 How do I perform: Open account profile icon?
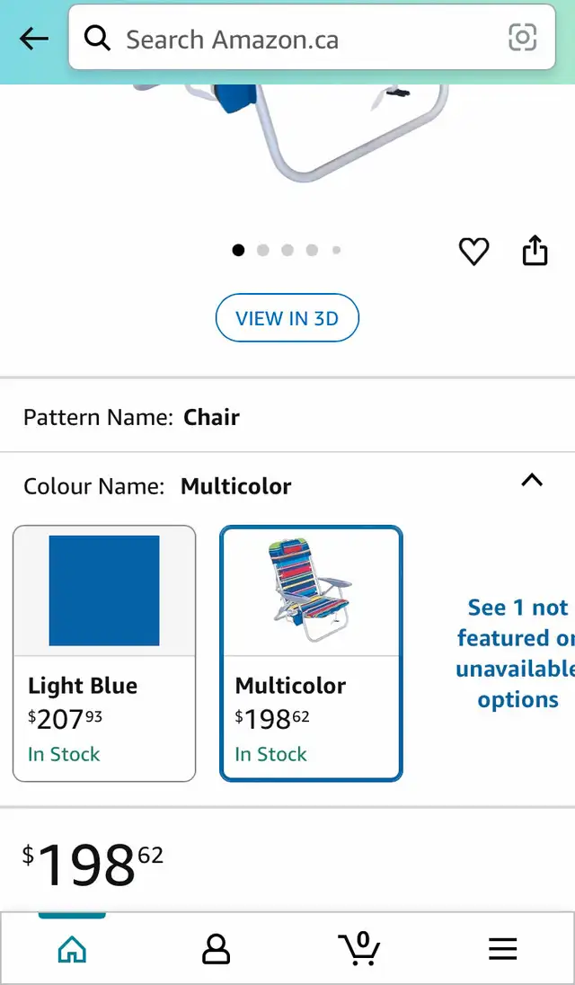click(216, 949)
